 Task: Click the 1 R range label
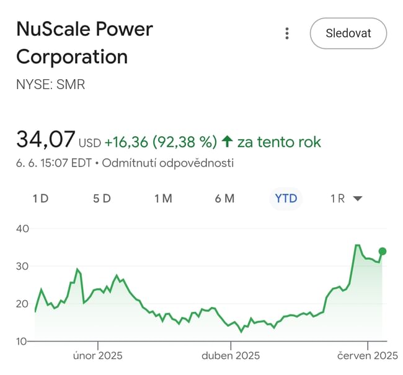pos(338,199)
